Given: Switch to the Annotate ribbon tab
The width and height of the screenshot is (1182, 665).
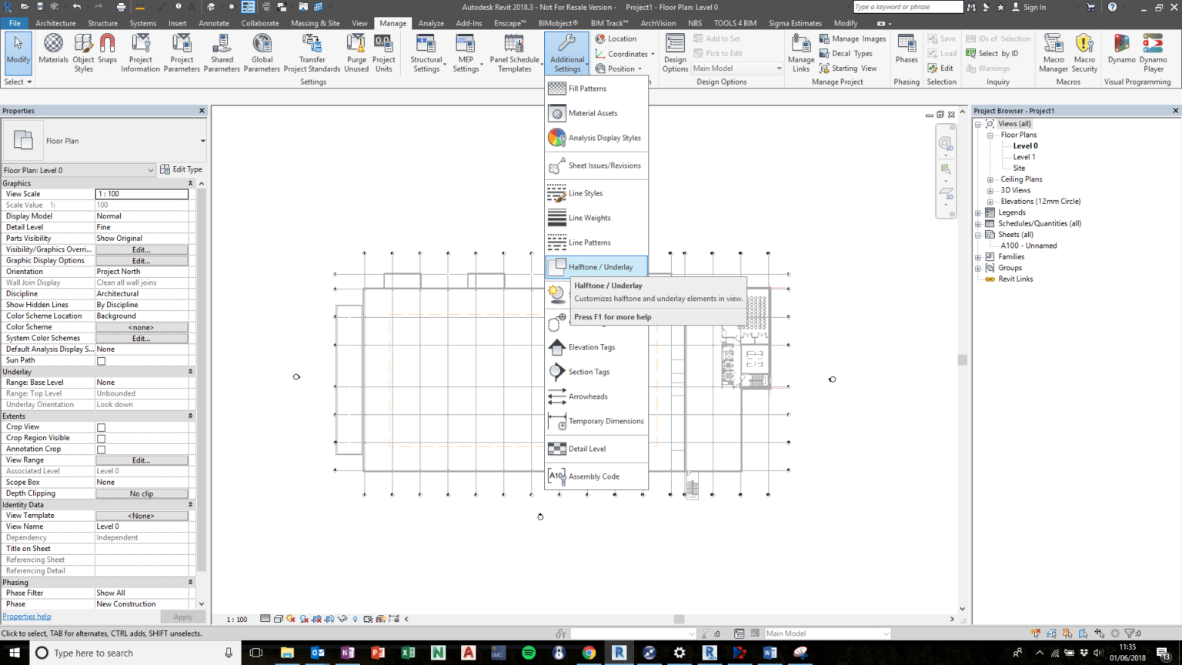Looking at the screenshot, I should pyautogui.click(x=214, y=23).
